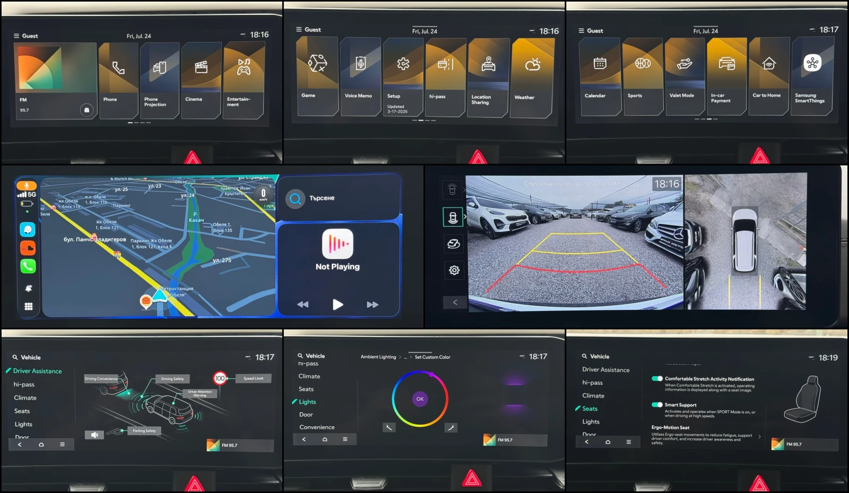The height and width of the screenshot is (493, 849).
Task: Open the Sports tile
Action: pos(643,76)
